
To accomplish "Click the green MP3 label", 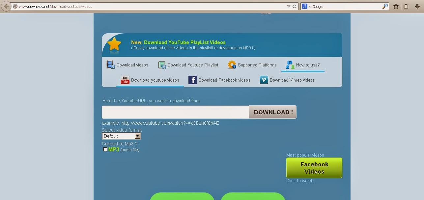I will pos(114,149).
